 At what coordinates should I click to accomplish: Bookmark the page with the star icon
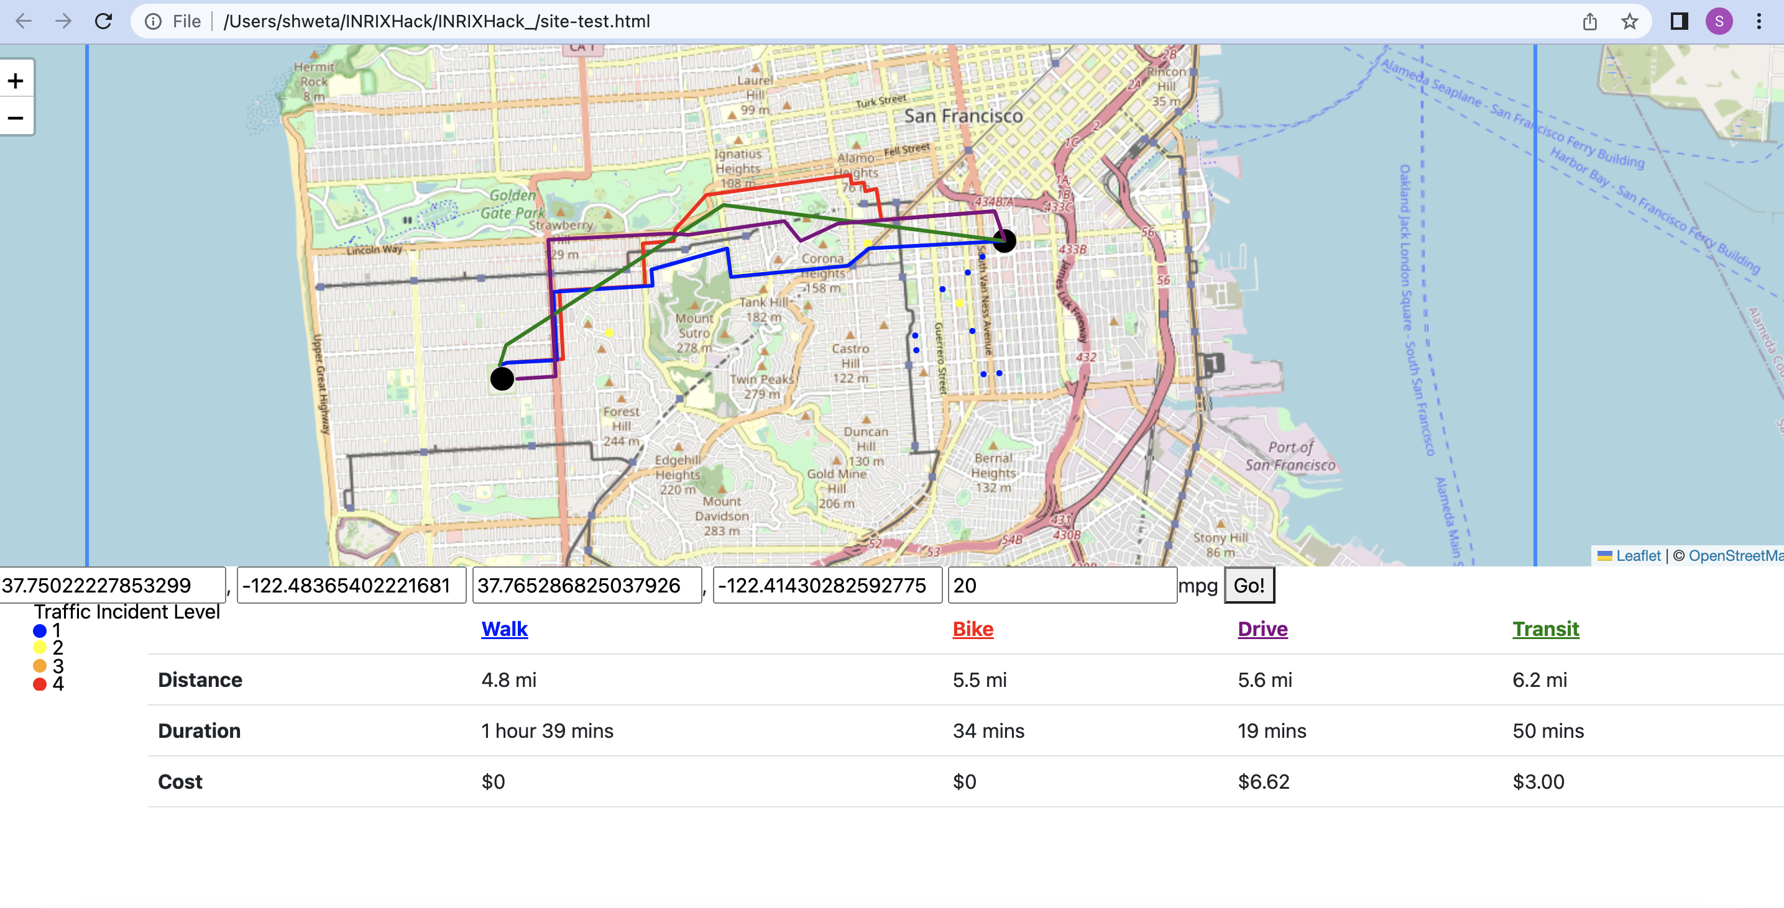pos(1630,22)
